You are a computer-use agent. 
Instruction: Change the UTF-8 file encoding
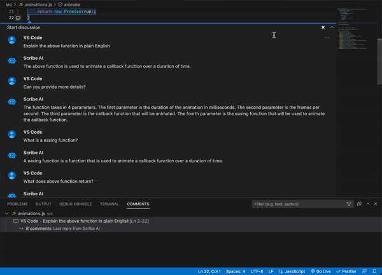click(257, 271)
